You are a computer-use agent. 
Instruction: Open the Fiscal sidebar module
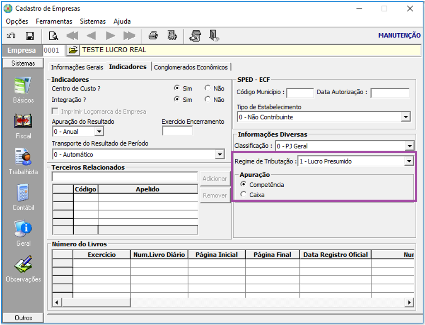[23, 126]
